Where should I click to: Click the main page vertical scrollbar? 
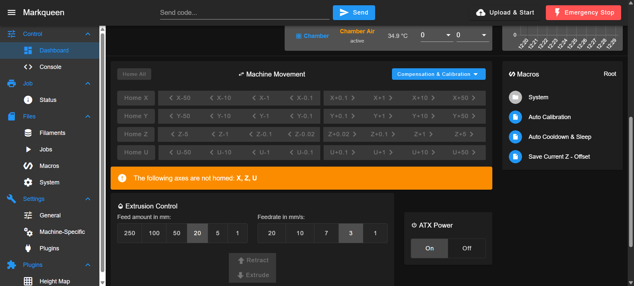[x=631, y=181]
